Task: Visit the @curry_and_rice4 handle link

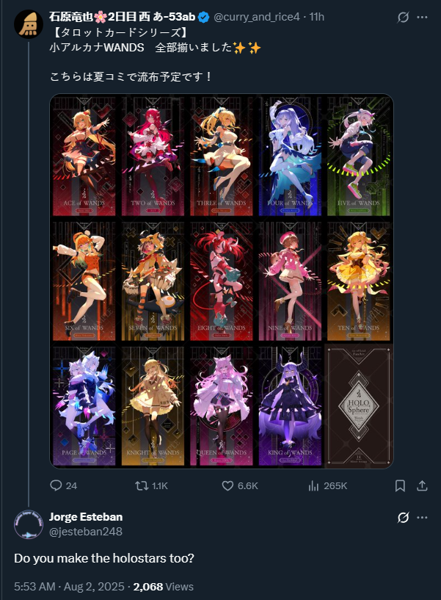Action: [x=256, y=17]
